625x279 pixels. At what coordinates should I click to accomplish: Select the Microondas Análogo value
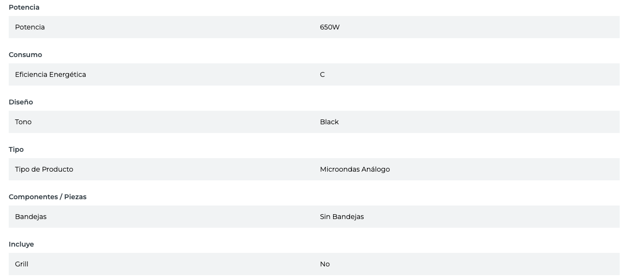click(x=355, y=169)
